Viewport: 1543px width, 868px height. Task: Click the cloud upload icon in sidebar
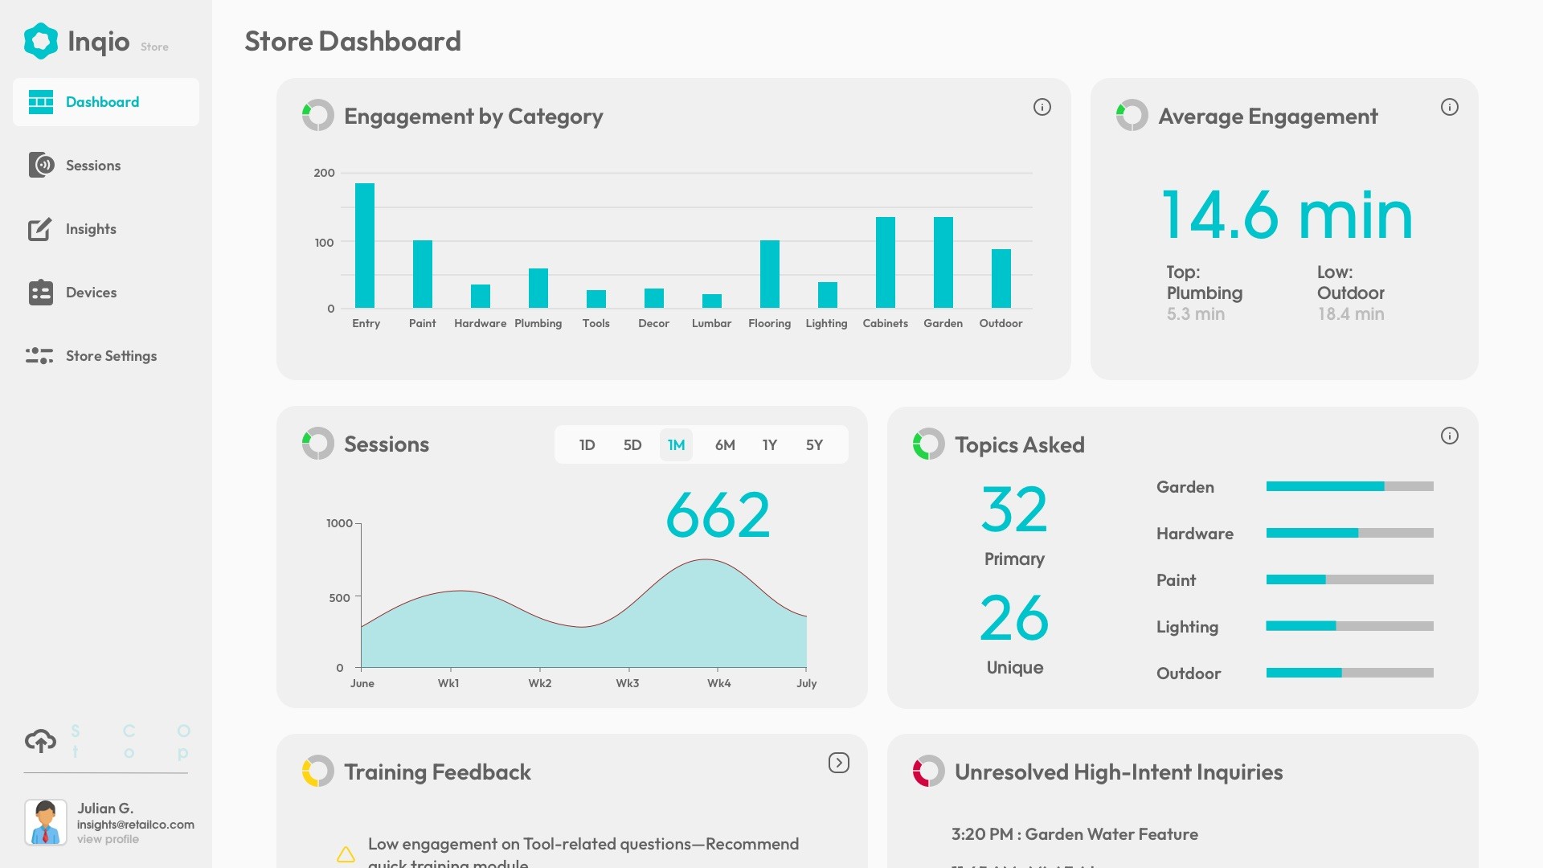point(41,740)
